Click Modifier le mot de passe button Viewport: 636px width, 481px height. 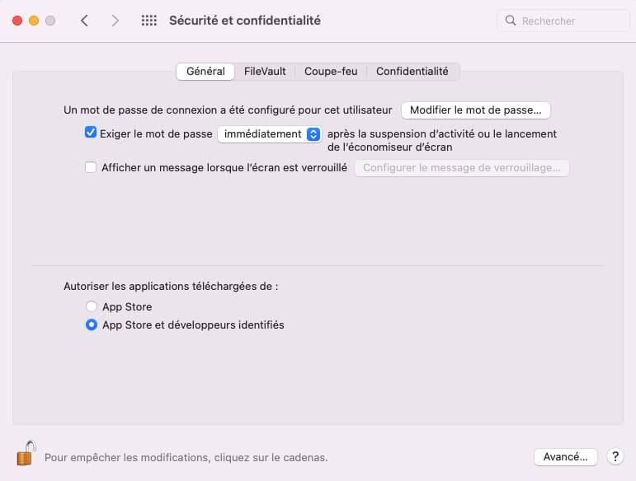[x=475, y=110]
